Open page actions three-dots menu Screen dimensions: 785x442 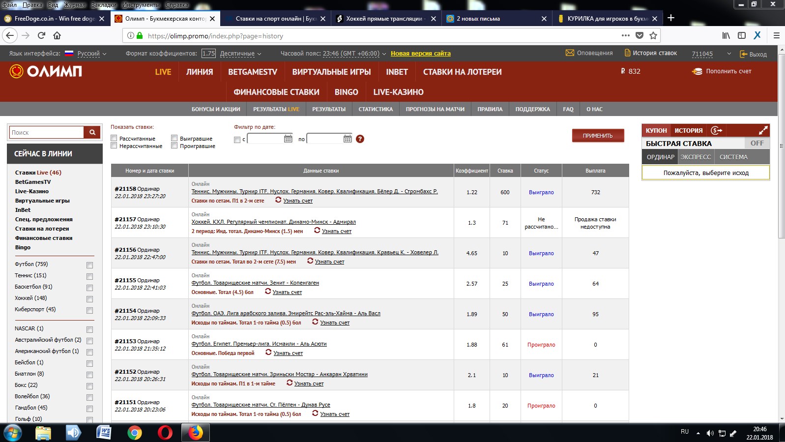click(x=625, y=35)
